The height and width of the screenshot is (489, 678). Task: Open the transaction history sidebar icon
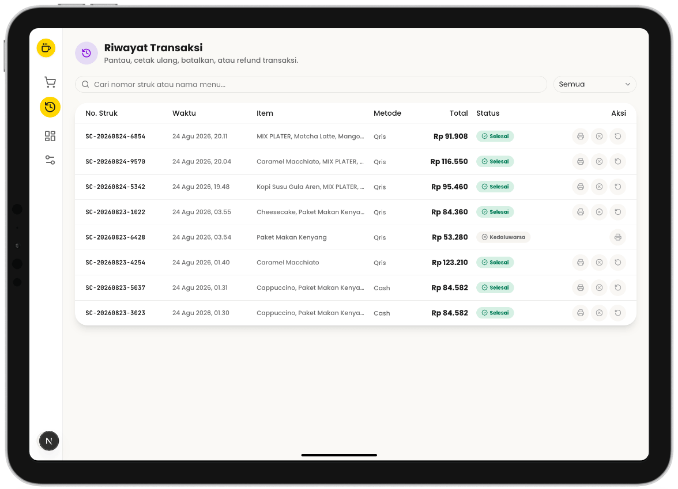[x=50, y=107]
